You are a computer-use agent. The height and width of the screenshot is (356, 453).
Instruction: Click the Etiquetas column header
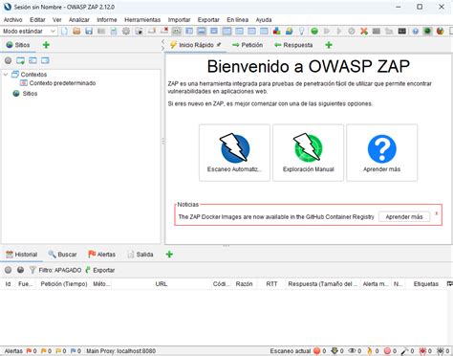click(425, 284)
